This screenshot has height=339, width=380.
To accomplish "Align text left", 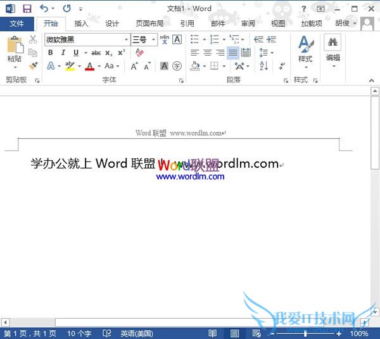I will tap(194, 53).
